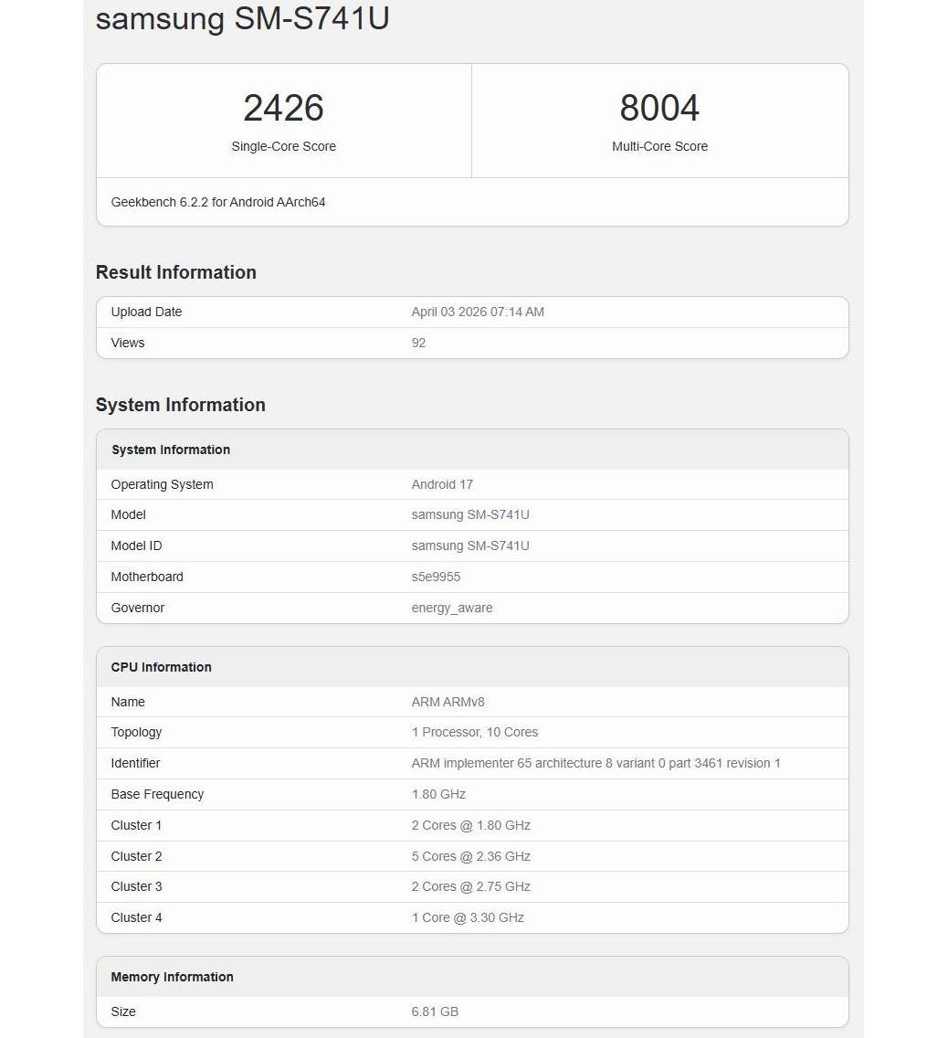The width and height of the screenshot is (948, 1038).
Task: Click the Memory Information table header
Action: pos(172,977)
